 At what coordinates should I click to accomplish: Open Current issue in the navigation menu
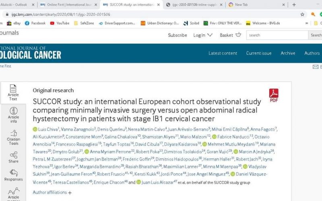click(x=259, y=53)
